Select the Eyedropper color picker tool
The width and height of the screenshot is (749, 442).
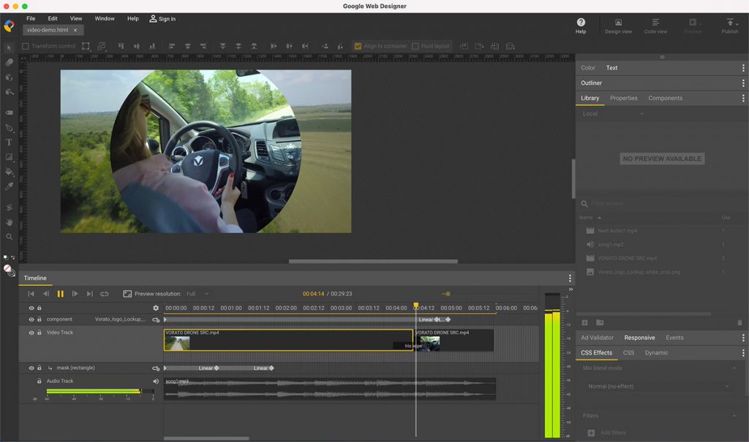click(x=9, y=186)
